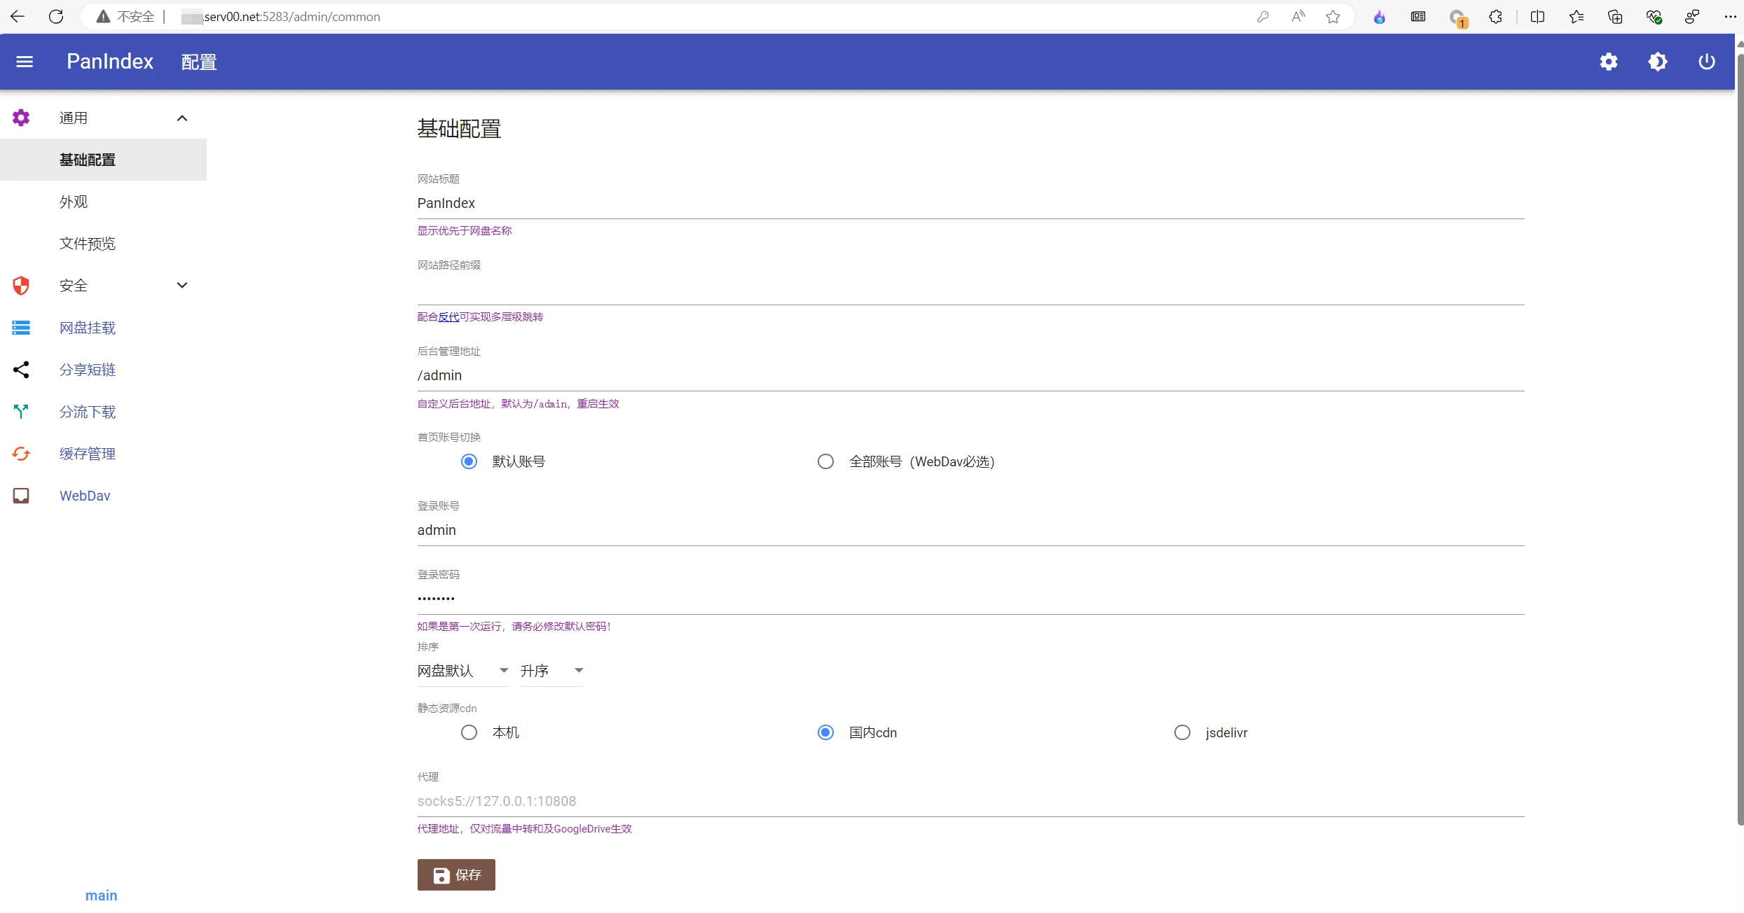Viewport: 1744px width, 913px height.
Task: Go back using browser back arrow
Action: tap(18, 16)
